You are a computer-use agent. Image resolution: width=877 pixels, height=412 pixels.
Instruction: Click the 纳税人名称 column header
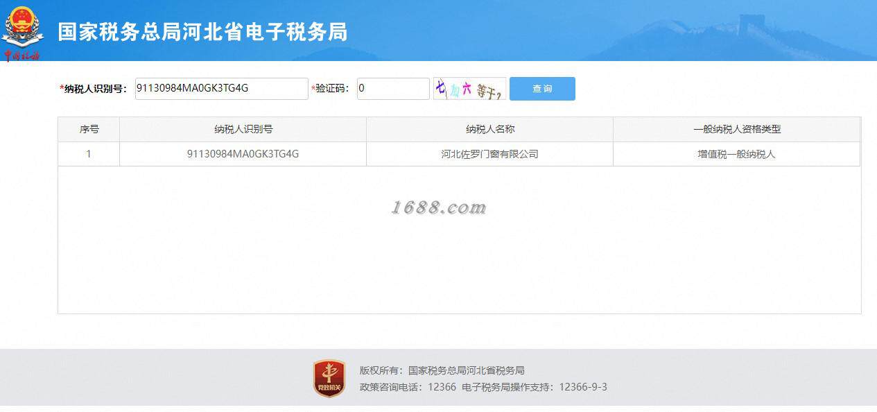[489, 130]
